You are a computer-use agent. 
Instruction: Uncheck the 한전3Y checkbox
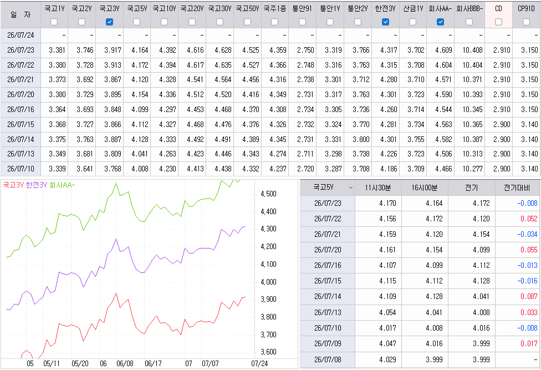point(385,22)
